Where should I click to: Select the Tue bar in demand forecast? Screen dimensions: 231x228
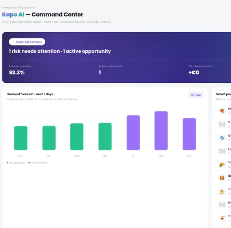pyautogui.click(x=49, y=138)
